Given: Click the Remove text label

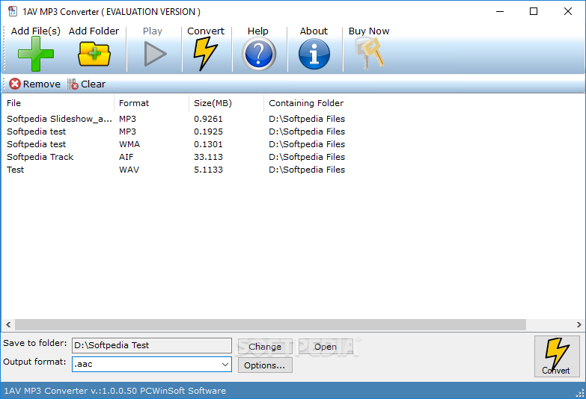Looking at the screenshot, I should coord(41,84).
